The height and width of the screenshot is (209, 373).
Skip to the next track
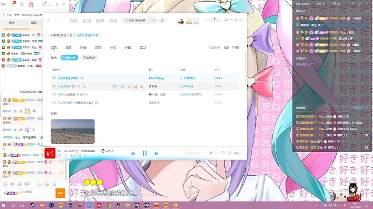pyautogui.click(x=156, y=153)
